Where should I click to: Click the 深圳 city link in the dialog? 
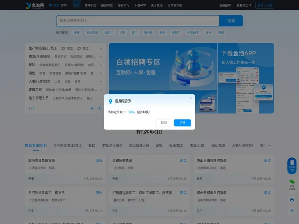(131, 112)
